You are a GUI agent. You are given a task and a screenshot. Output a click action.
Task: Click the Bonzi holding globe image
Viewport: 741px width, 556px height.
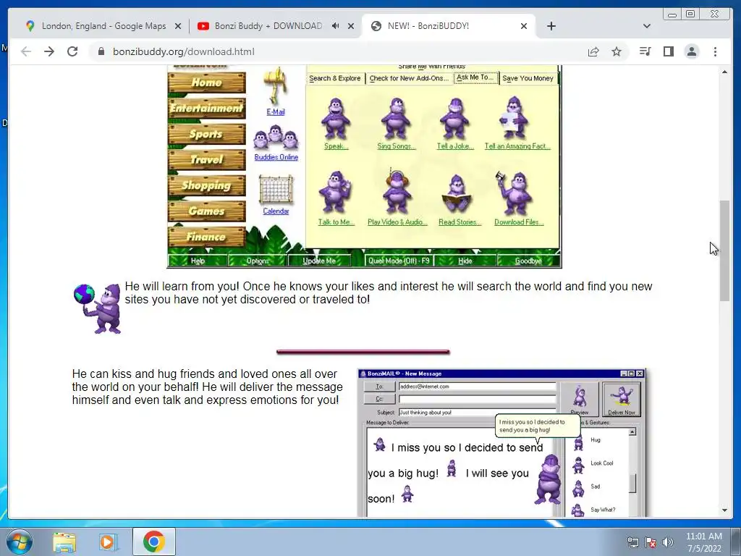(x=98, y=308)
